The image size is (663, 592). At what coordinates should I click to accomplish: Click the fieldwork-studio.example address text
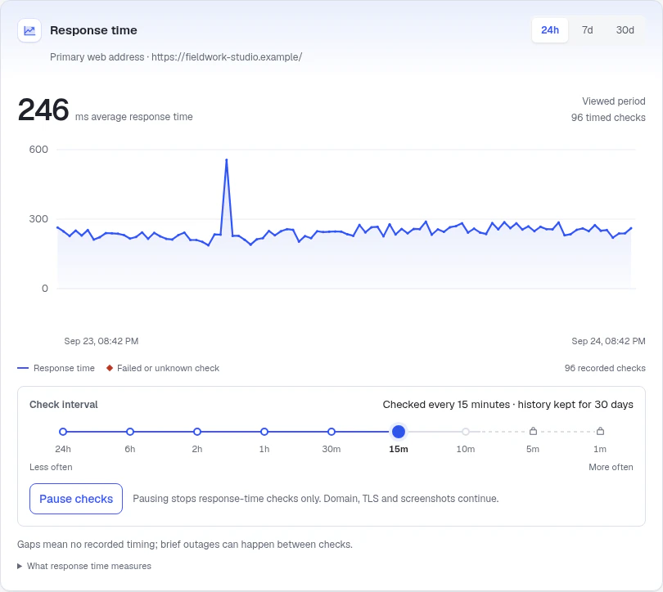pyautogui.click(x=227, y=57)
